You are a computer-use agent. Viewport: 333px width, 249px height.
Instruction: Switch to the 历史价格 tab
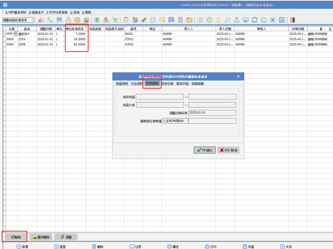click(x=168, y=84)
